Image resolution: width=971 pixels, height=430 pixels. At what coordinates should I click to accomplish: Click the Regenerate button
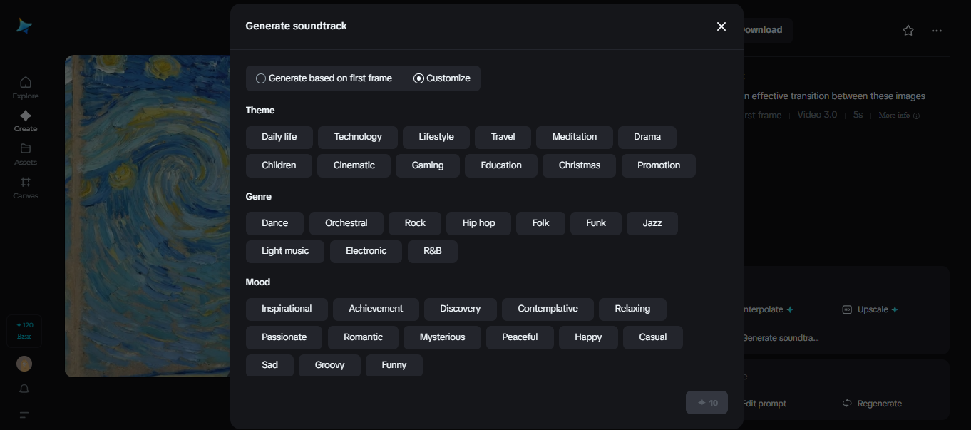coord(873,404)
